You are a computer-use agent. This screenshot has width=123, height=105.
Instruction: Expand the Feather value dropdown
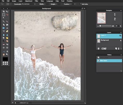[75, 4]
